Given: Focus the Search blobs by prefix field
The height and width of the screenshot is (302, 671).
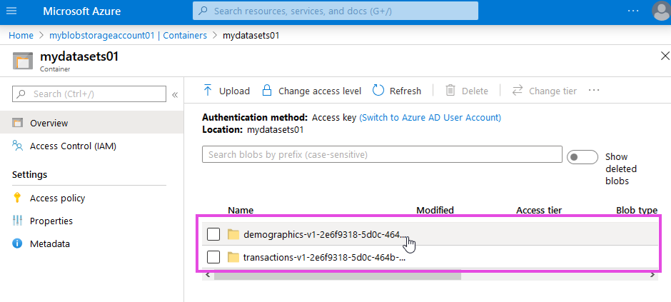Looking at the screenshot, I should [382, 154].
